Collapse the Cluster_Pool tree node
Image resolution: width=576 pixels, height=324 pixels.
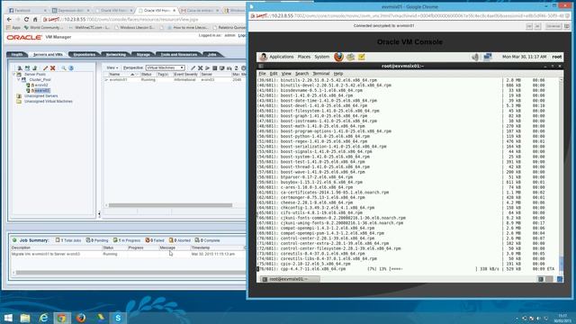click(x=18, y=79)
